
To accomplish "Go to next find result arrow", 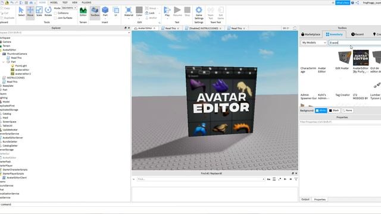I will (291, 179).
